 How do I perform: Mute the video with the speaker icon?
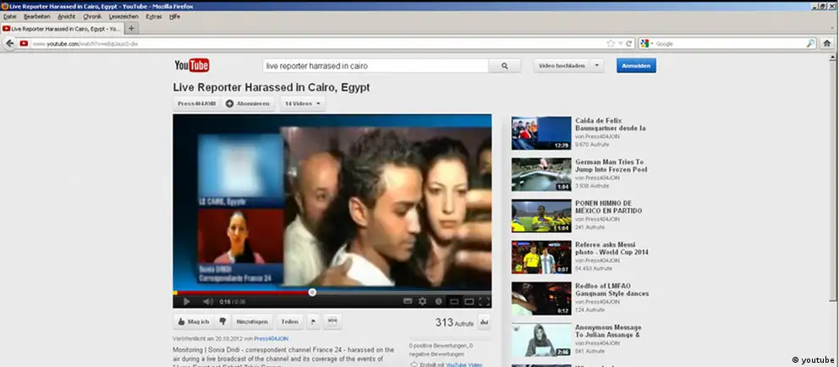tap(208, 301)
